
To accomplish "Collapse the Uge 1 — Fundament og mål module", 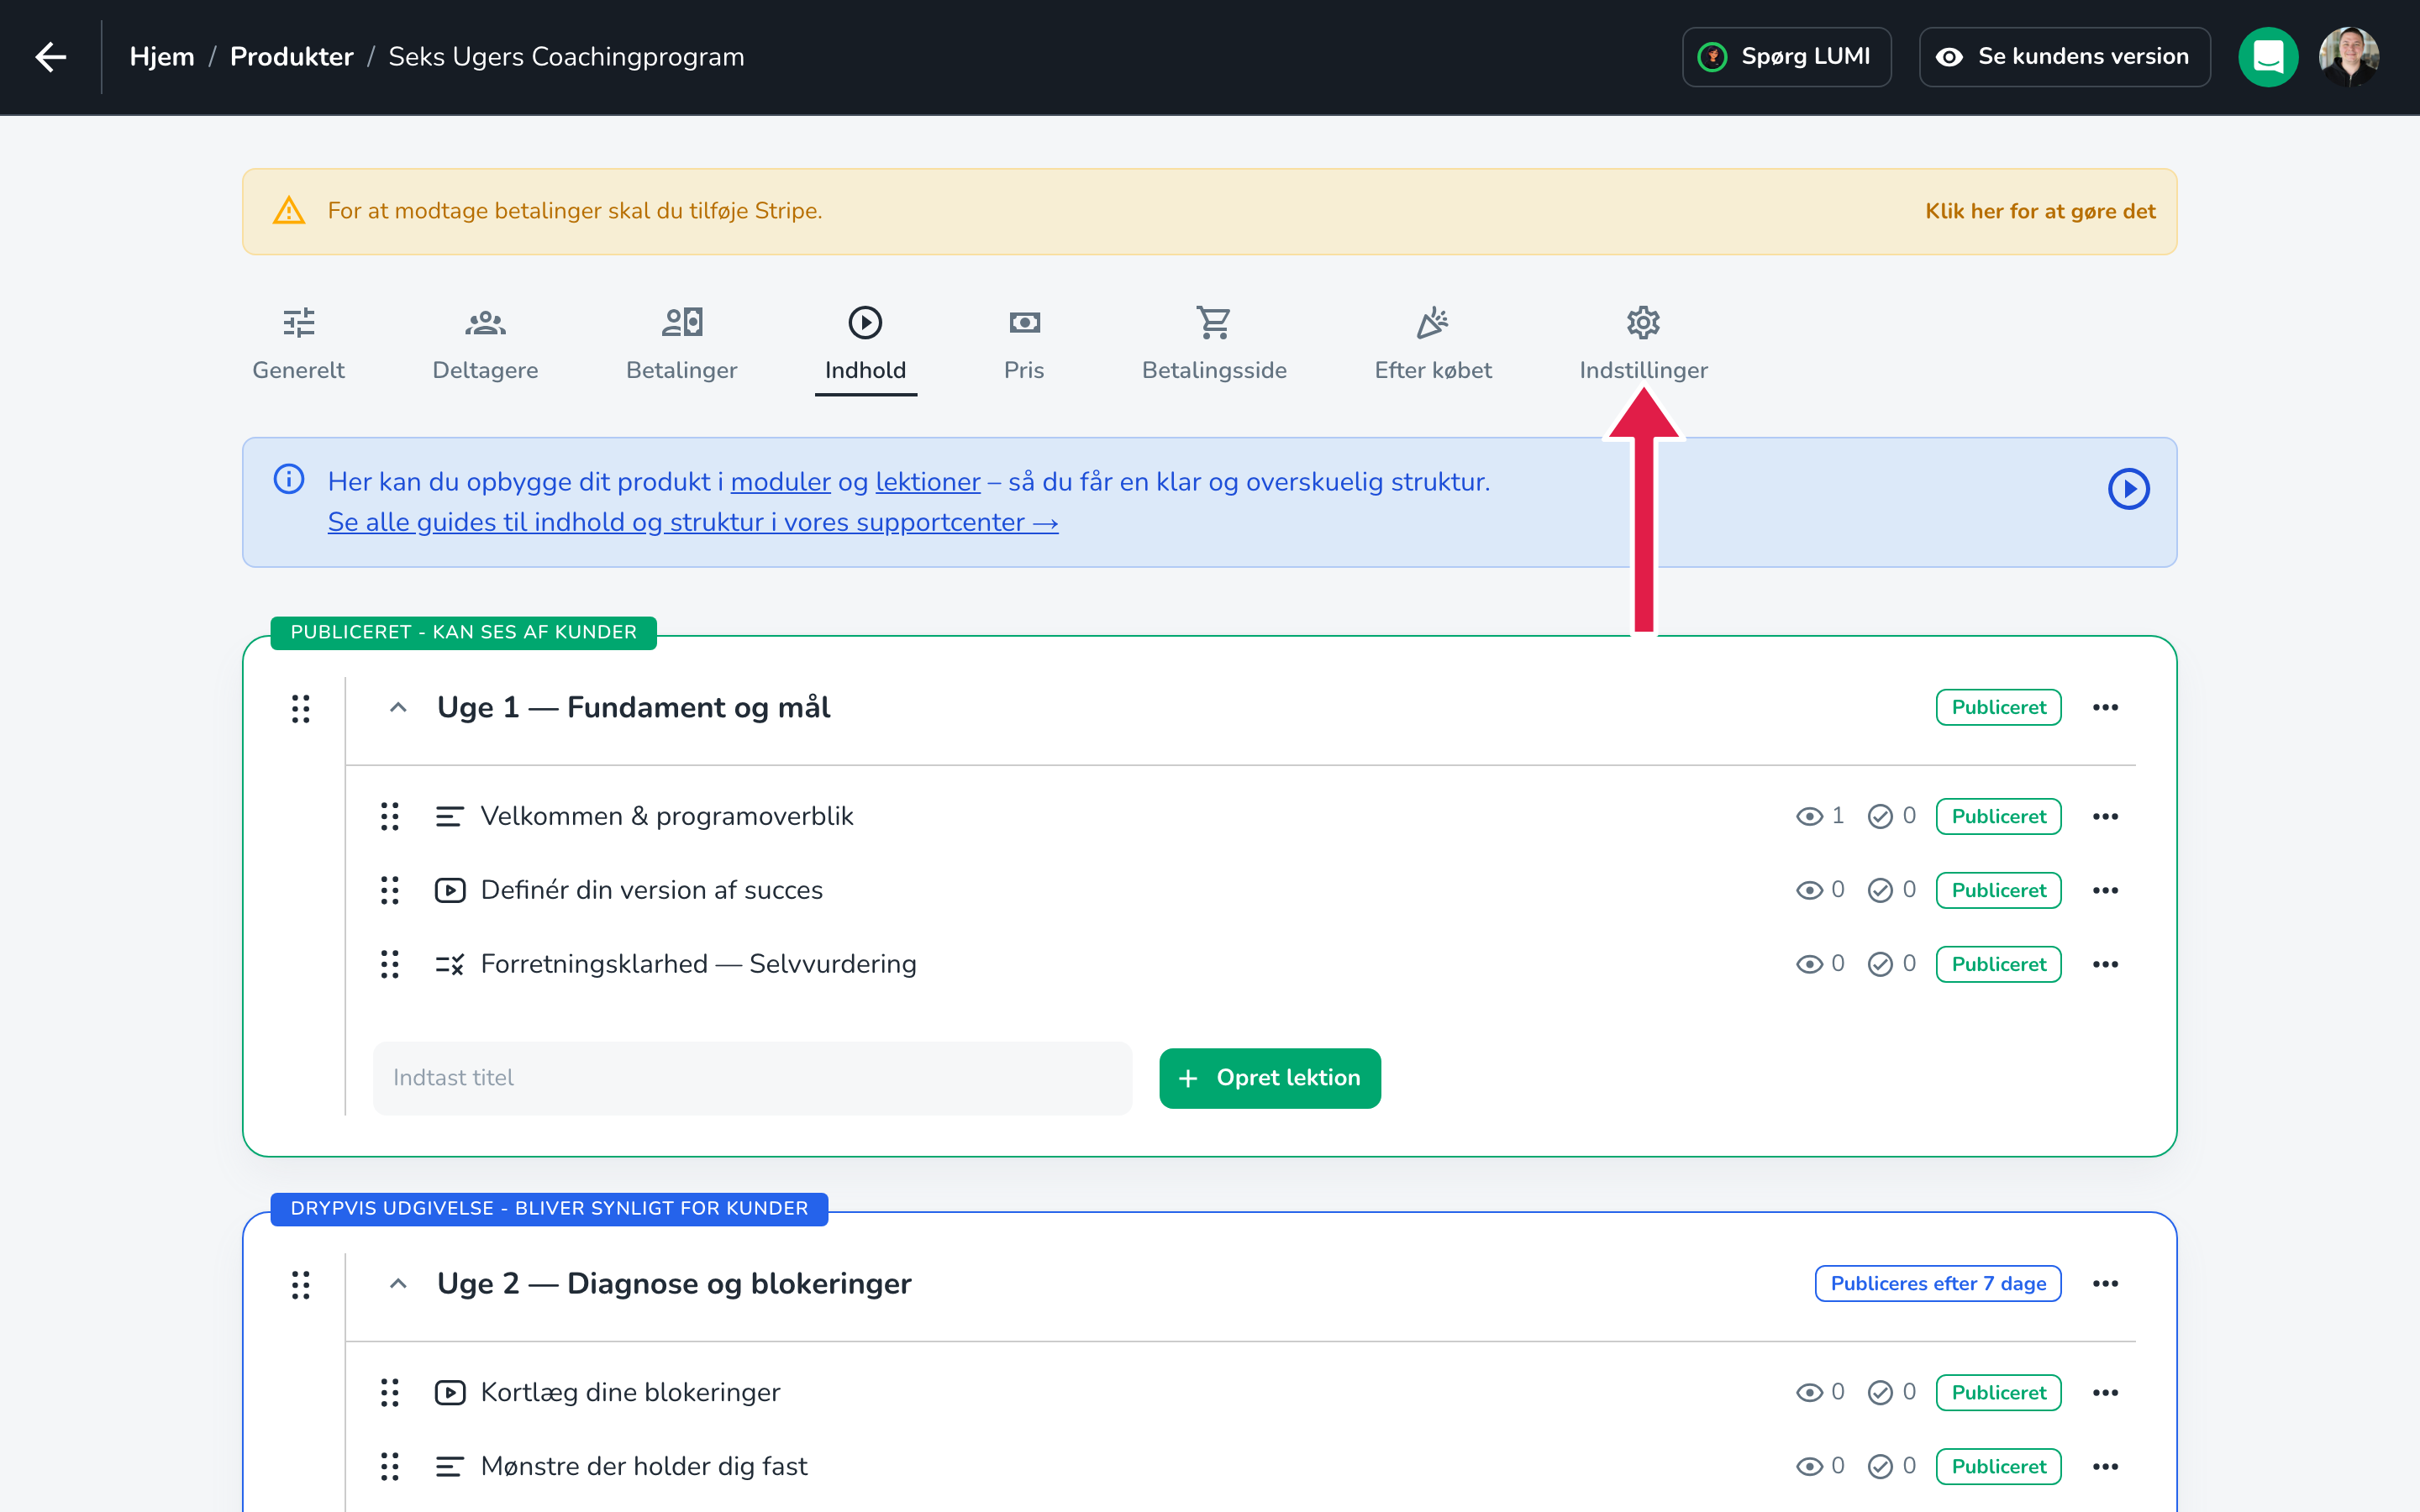I will 398,708.
